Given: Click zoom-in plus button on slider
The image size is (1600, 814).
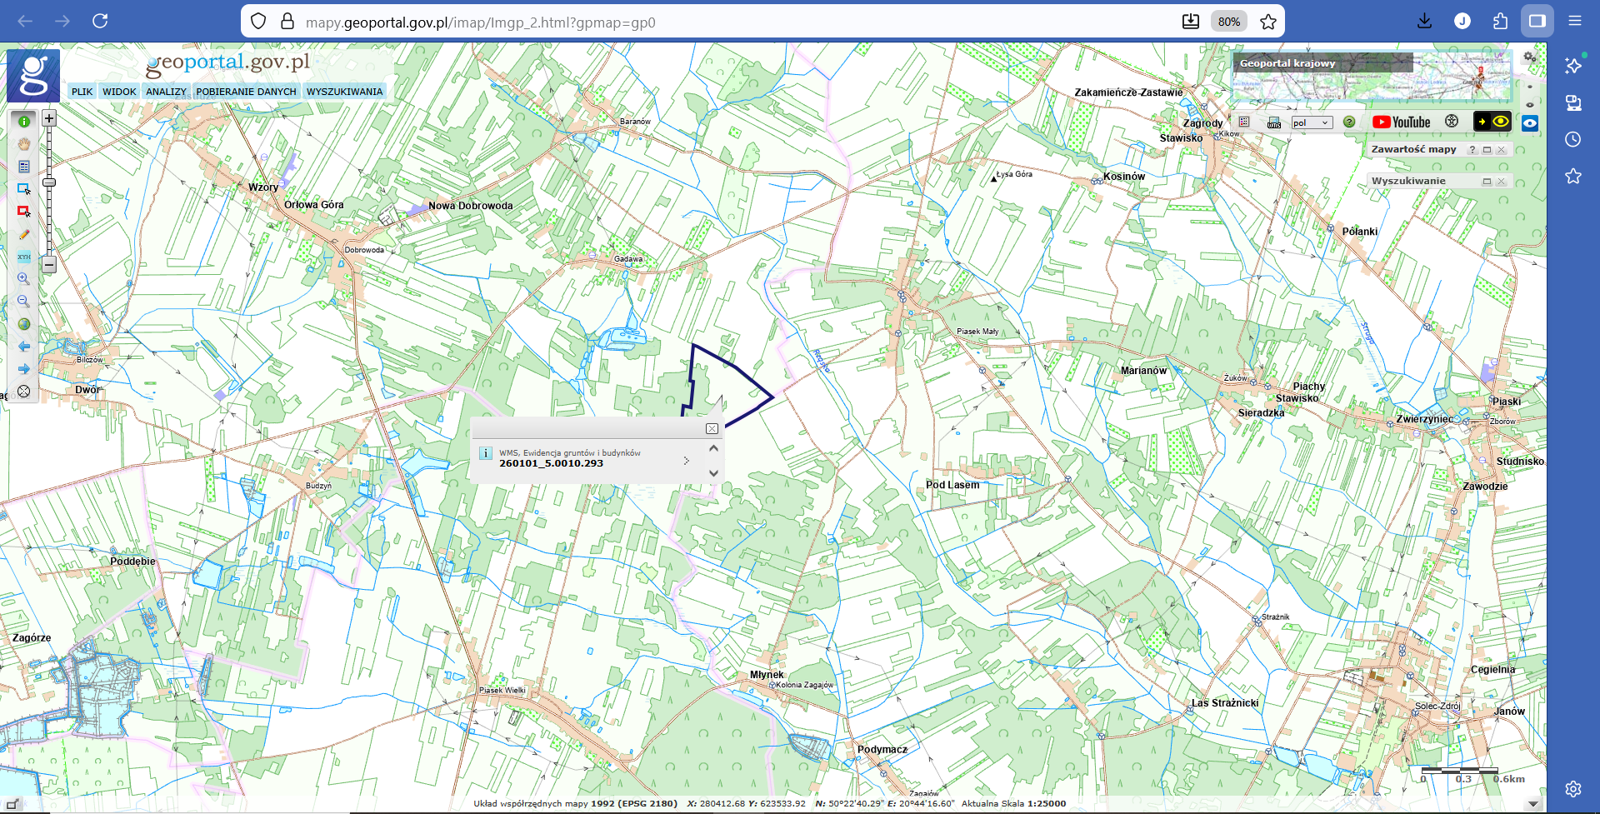Looking at the screenshot, I should (x=49, y=118).
